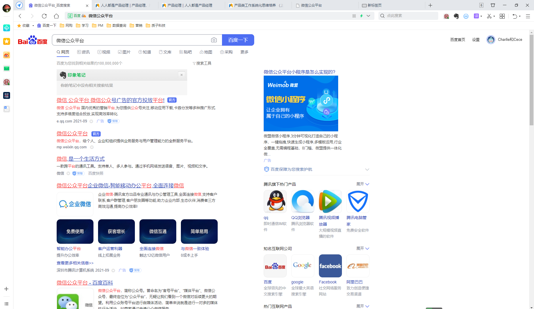Switch to the 产品类工作系统化思维培养 browser tab
Viewport: 534px width, 309px height.
[x=258, y=5]
